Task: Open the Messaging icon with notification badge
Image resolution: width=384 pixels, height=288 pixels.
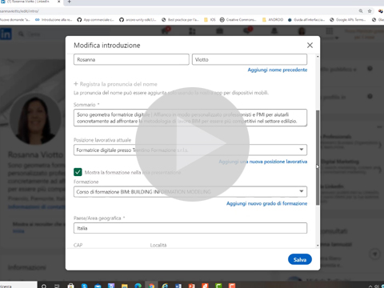Action: [247, 30]
